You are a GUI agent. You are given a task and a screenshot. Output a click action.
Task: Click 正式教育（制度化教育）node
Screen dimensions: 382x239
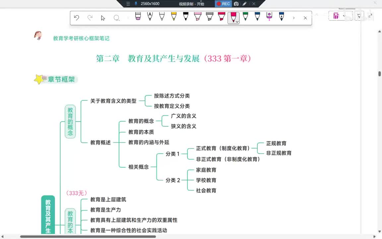(223, 148)
